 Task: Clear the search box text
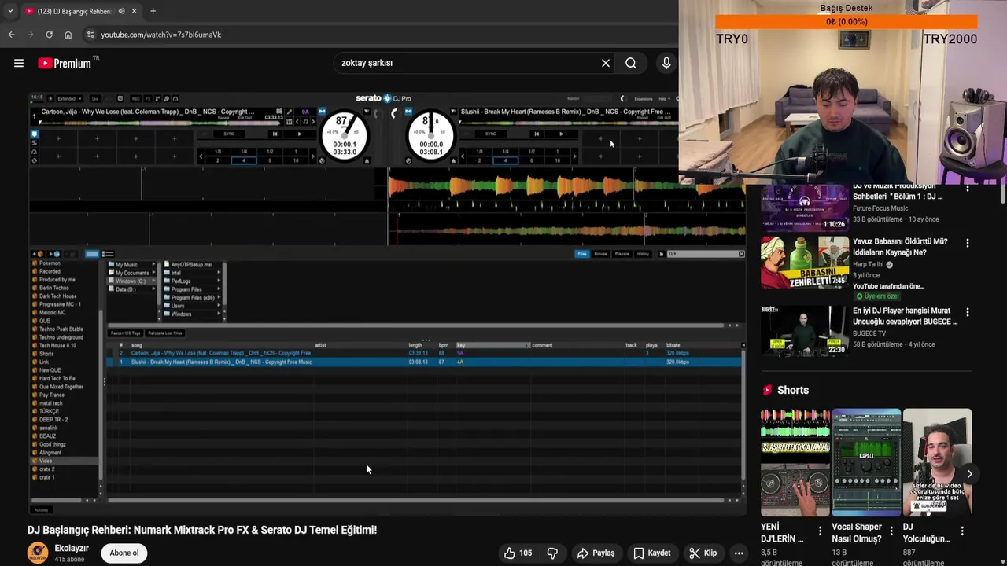(x=605, y=63)
